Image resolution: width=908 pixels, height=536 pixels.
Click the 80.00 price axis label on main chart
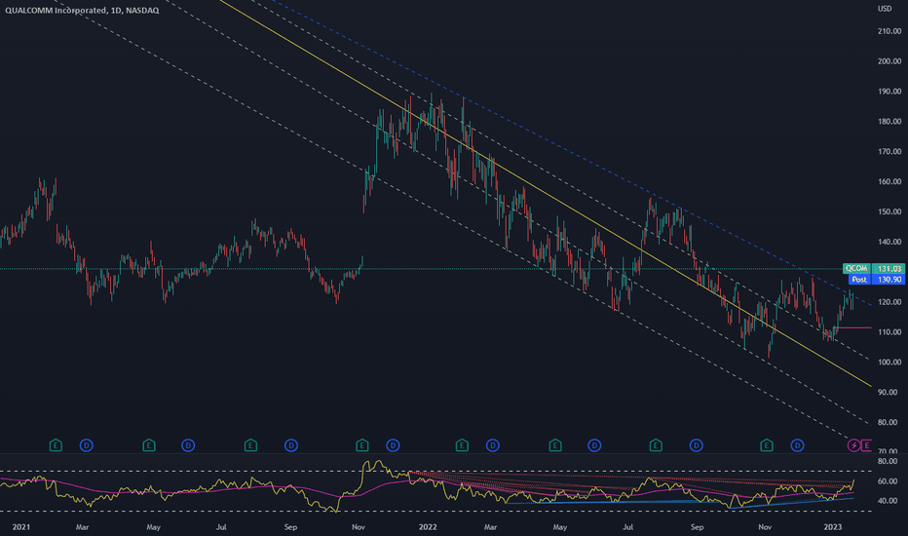click(889, 422)
